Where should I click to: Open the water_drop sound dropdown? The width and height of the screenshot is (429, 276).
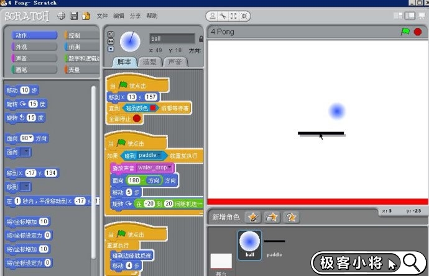(x=170, y=168)
